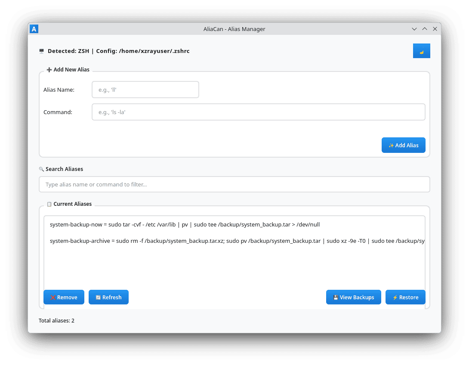Click the floppy disk icon on View Backups
Image resolution: width=469 pixels, height=366 pixels.
[336, 298]
